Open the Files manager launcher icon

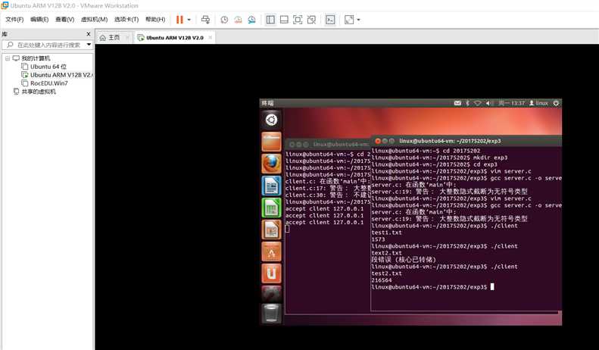271,142
